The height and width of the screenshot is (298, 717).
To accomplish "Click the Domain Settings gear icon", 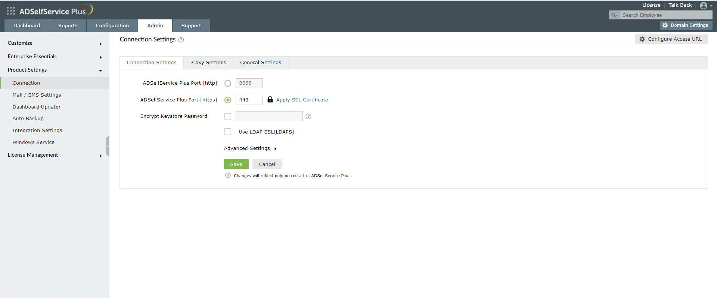I will (x=665, y=25).
